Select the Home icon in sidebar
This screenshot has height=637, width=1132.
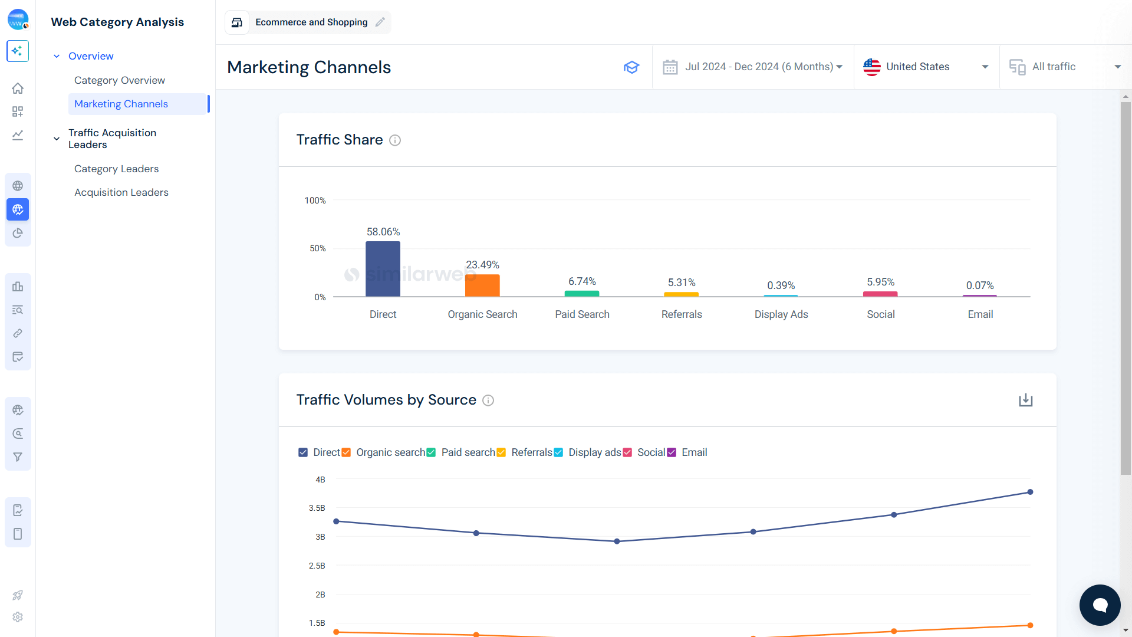pyautogui.click(x=18, y=88)
